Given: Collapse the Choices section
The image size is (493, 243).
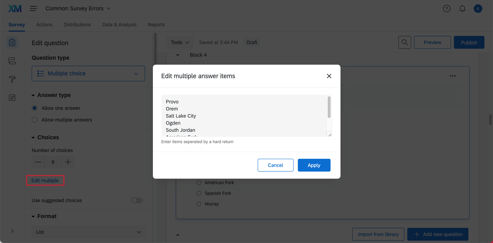Looking at the screenshot, I should click(33, 137).
